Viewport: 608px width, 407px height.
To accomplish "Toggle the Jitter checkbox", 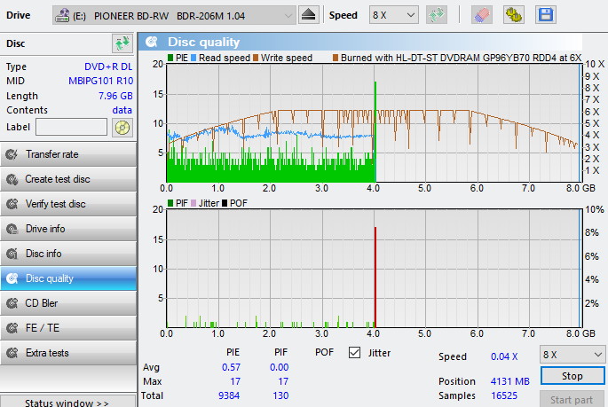I will point(355,353).
